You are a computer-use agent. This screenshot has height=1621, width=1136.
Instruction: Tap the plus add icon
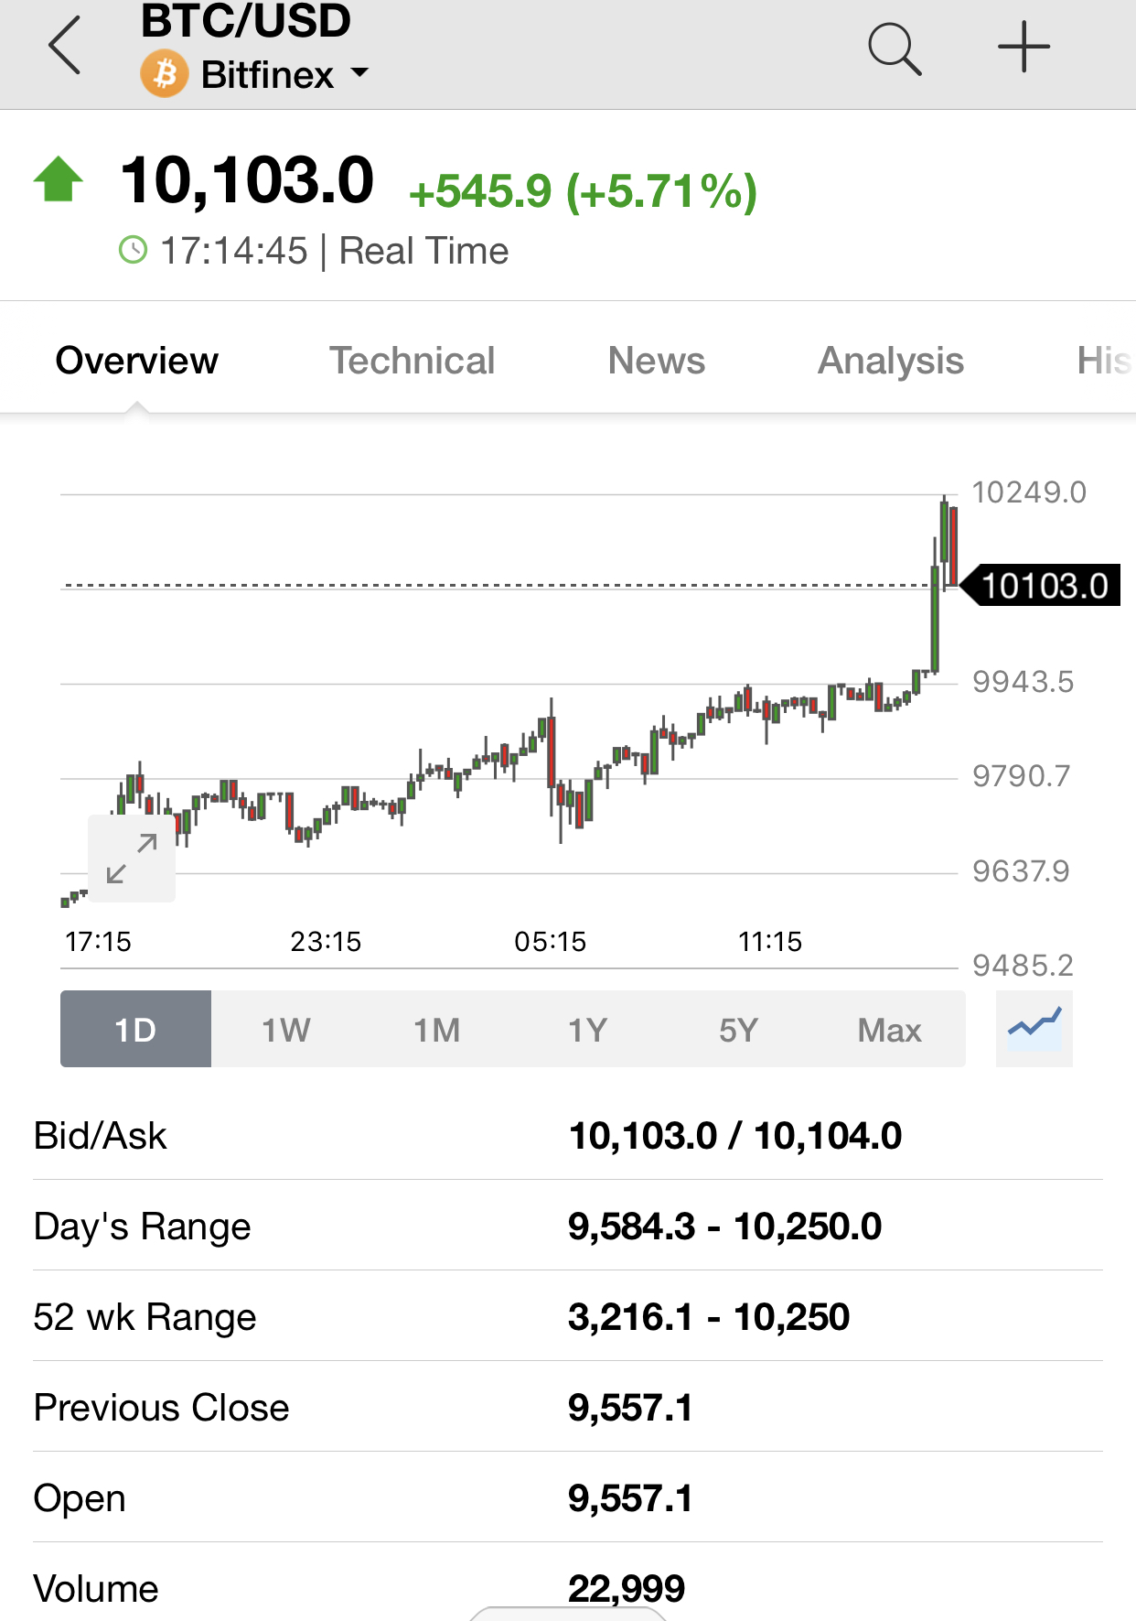click(1023, 47)
